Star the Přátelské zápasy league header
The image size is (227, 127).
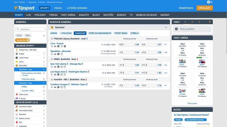point(52,39)
